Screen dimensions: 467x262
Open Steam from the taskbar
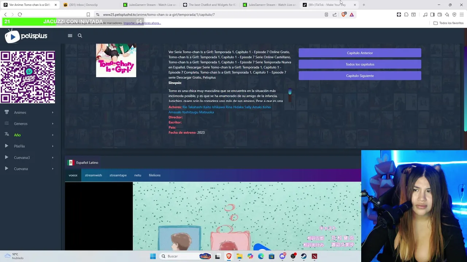(x=304, y=256)
